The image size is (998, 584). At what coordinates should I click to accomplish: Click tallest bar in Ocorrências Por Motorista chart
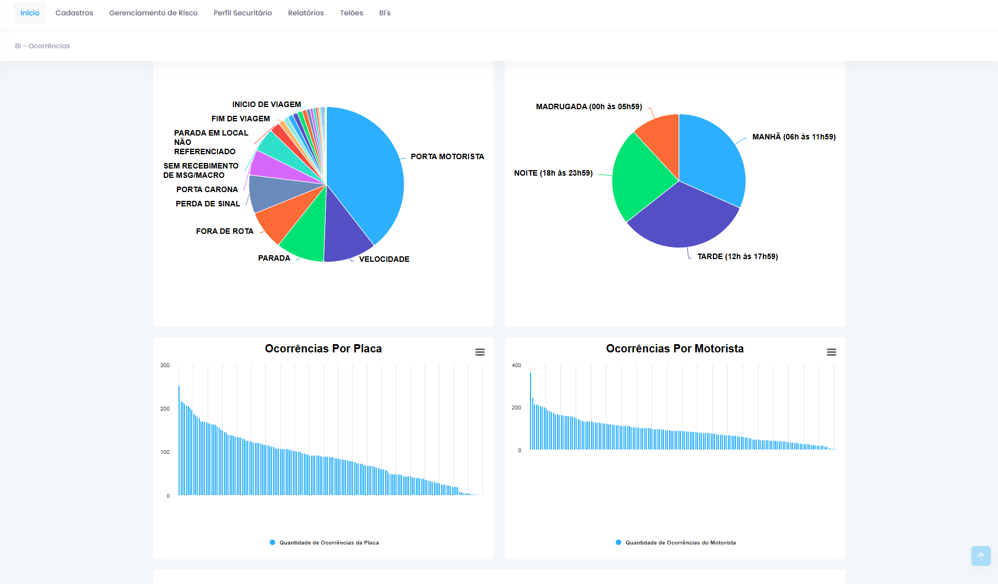point(531,411)
